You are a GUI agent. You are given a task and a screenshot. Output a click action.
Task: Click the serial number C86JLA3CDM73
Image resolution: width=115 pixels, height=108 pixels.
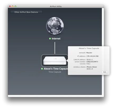92,62
